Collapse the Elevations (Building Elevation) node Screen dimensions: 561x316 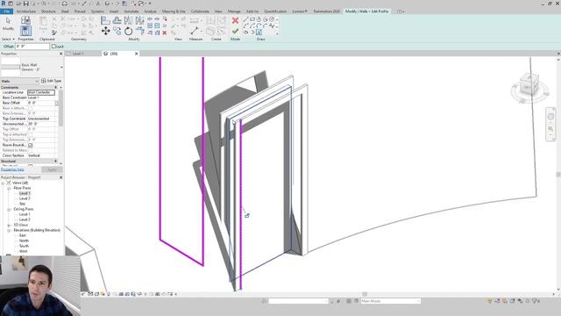(9, 230)
